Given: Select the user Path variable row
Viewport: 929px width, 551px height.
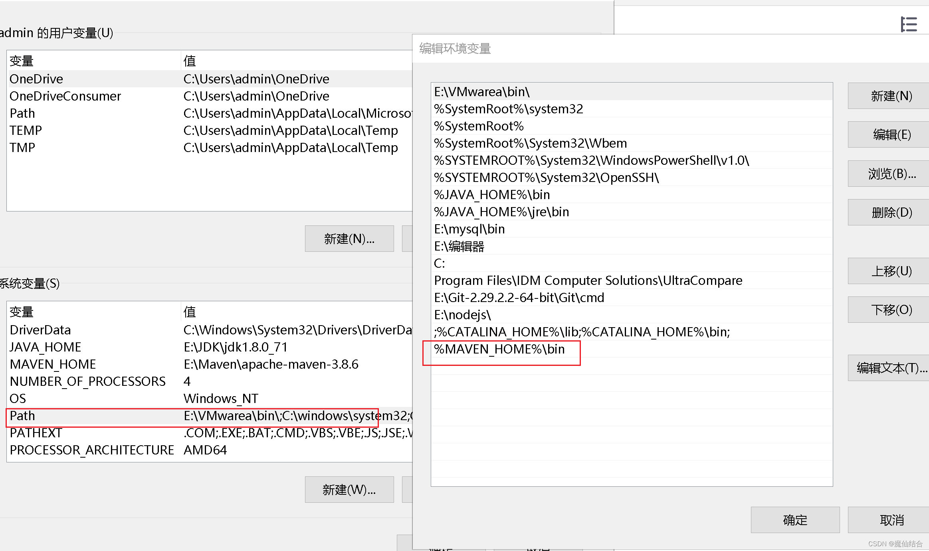Looking at the screenshot, I should pyautogui.click(x=210, y=113).
